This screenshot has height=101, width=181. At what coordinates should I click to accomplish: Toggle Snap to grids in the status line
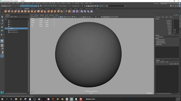pos(45,6)
